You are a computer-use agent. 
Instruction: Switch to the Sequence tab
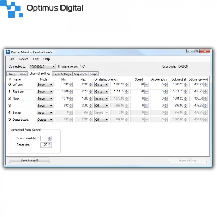click(x=80, y=74)
